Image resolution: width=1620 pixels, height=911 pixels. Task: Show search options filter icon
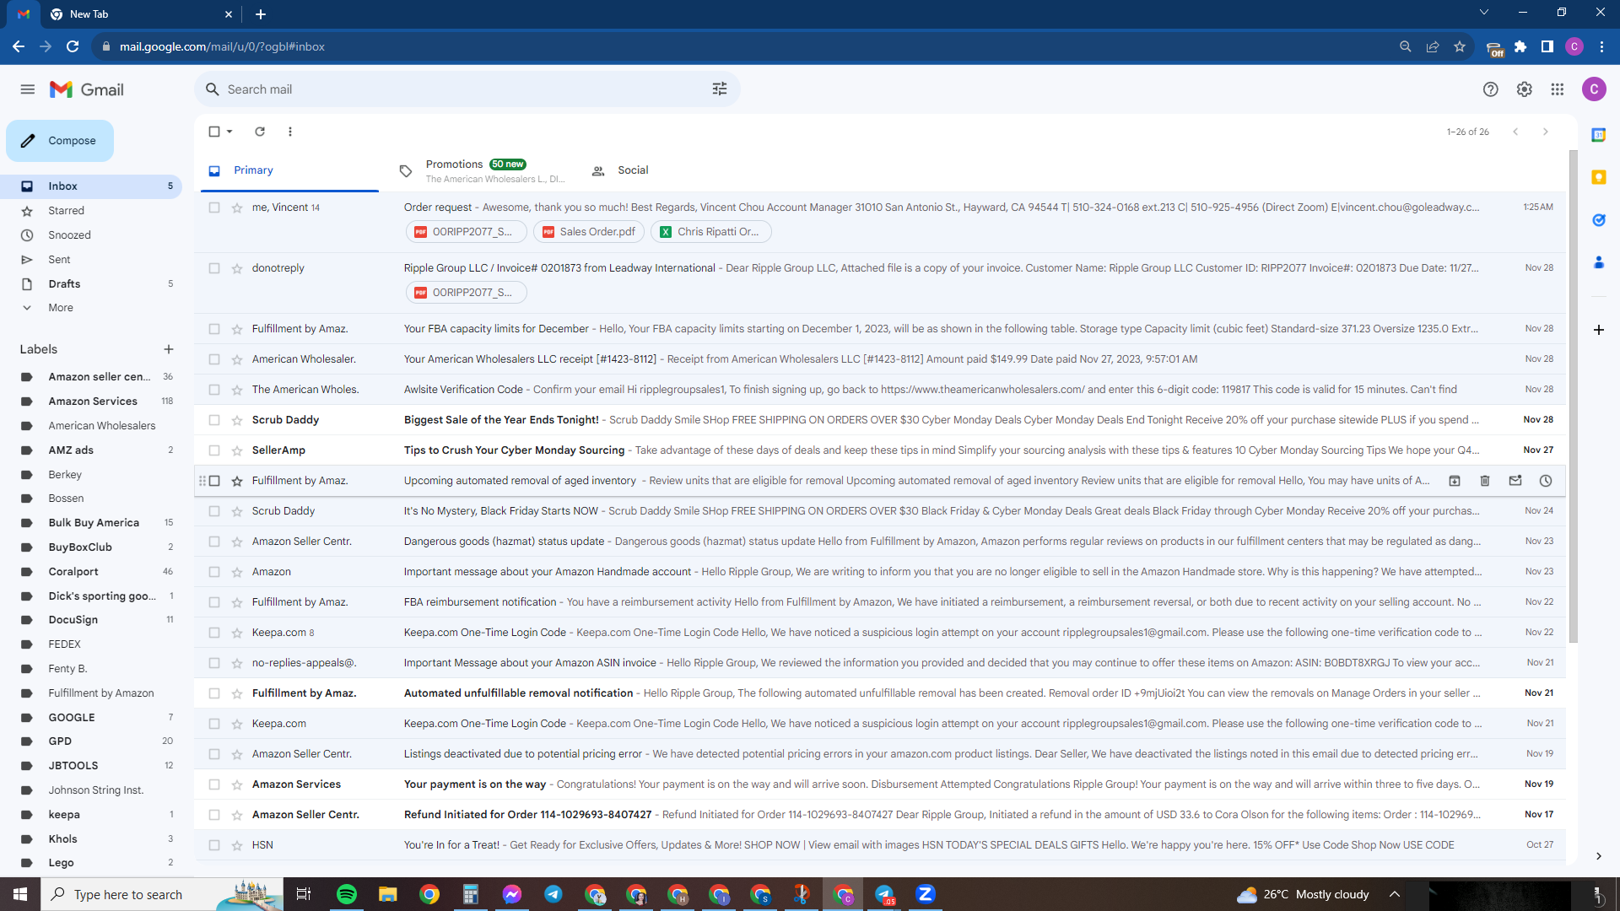tap(720, 89)
